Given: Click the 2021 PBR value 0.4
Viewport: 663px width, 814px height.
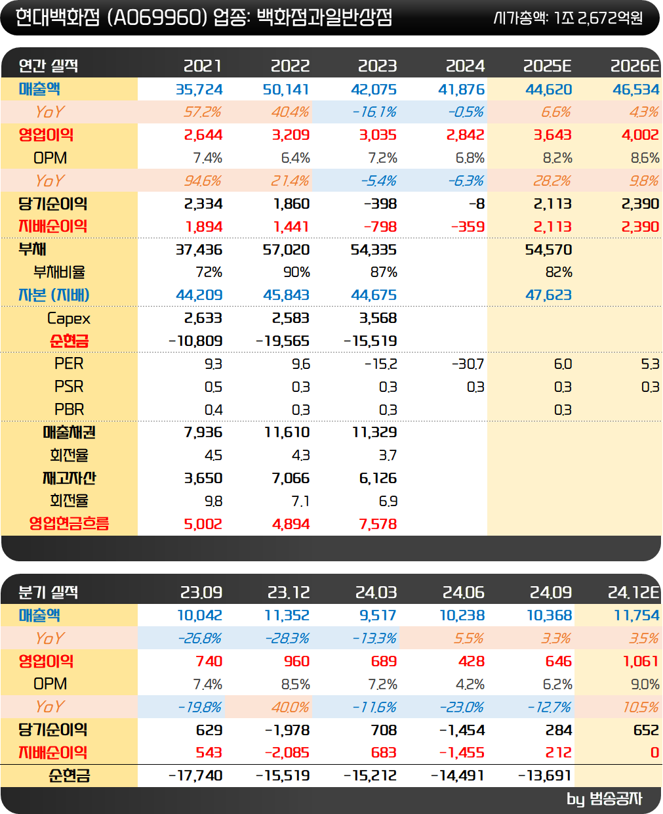Looking at the screenshot, I should 213,410.
